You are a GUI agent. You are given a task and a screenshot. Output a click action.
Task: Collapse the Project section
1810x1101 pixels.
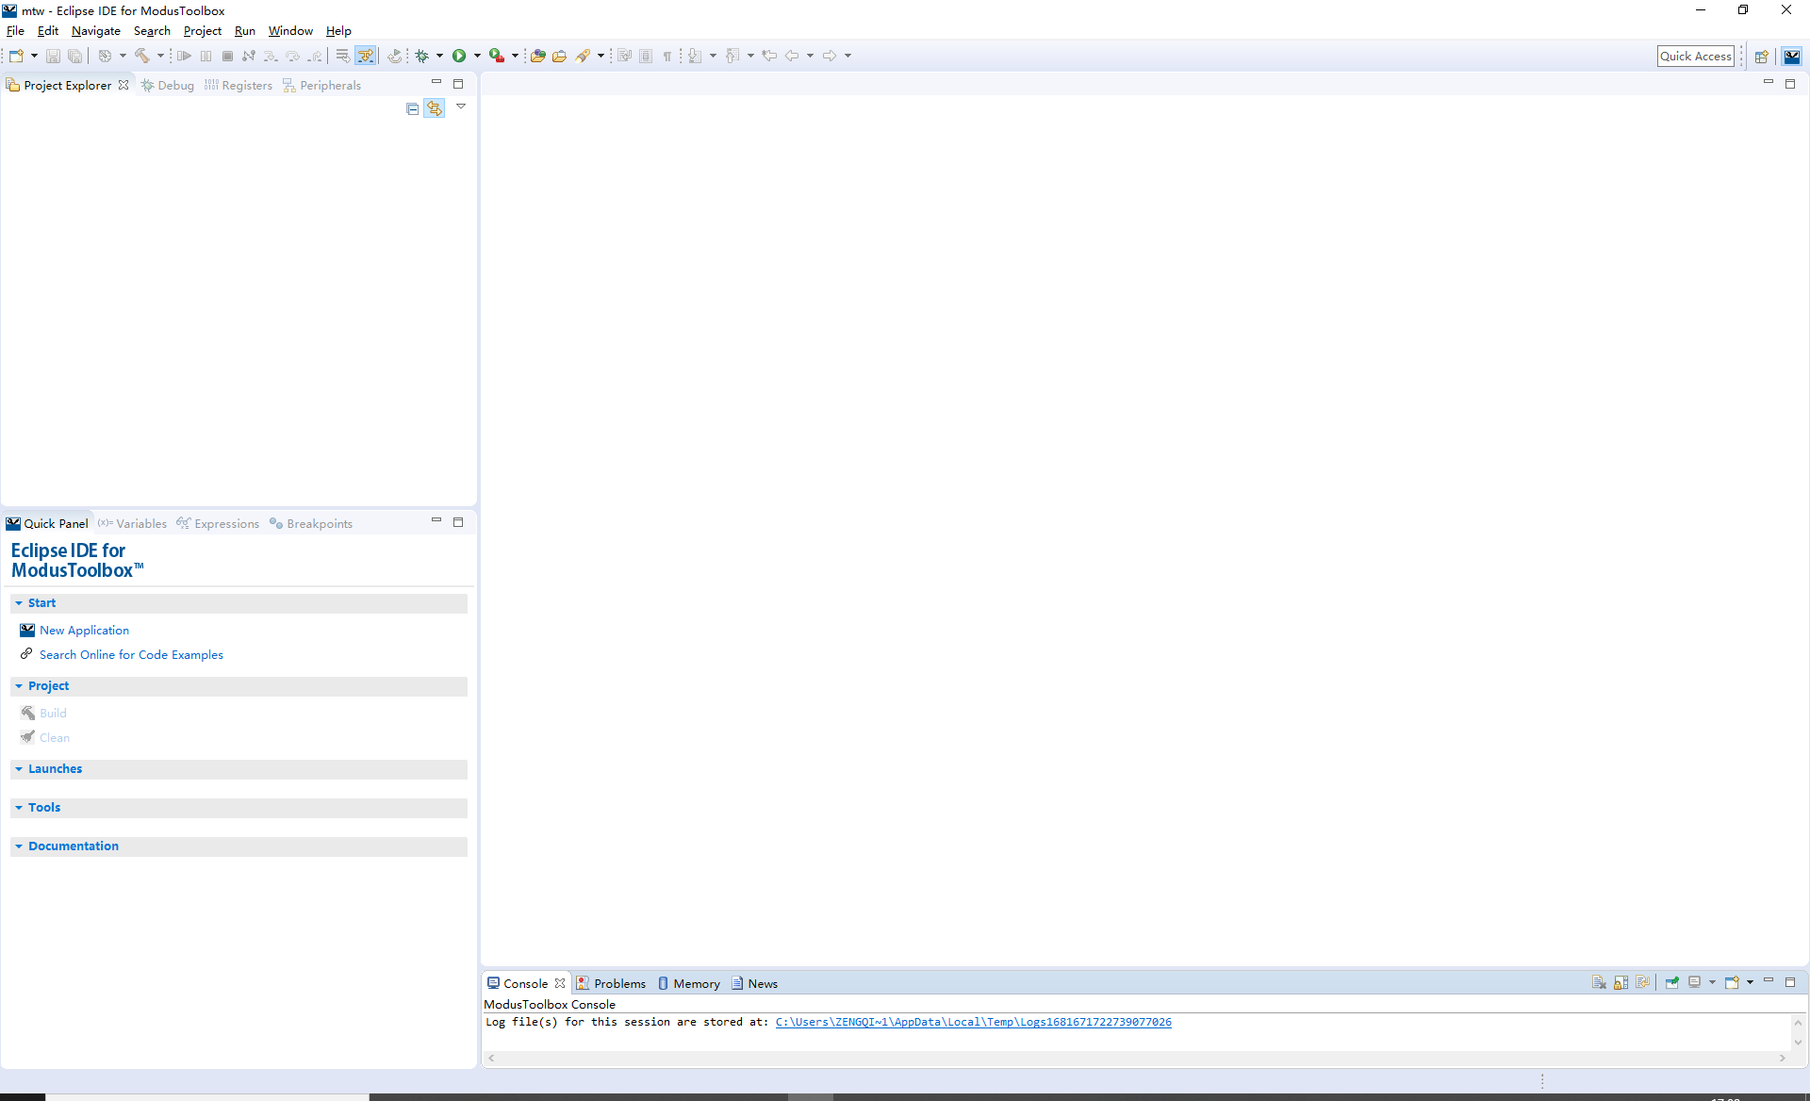[19, 686]
